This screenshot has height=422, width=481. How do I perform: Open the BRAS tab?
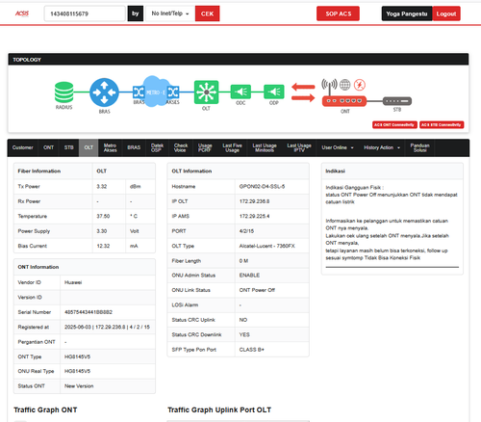click(134, 147)
